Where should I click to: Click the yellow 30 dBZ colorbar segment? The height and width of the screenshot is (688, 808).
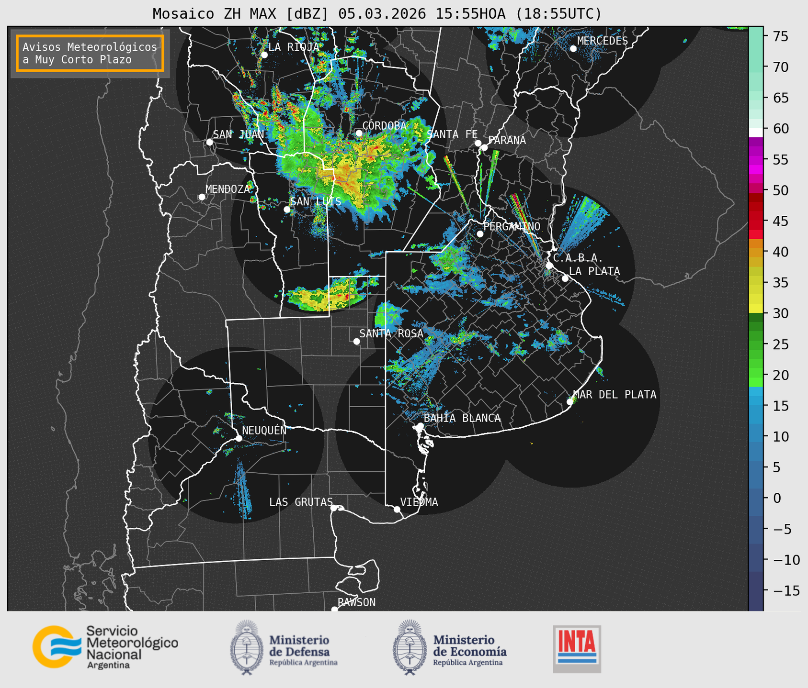click(x=755, y=308)
